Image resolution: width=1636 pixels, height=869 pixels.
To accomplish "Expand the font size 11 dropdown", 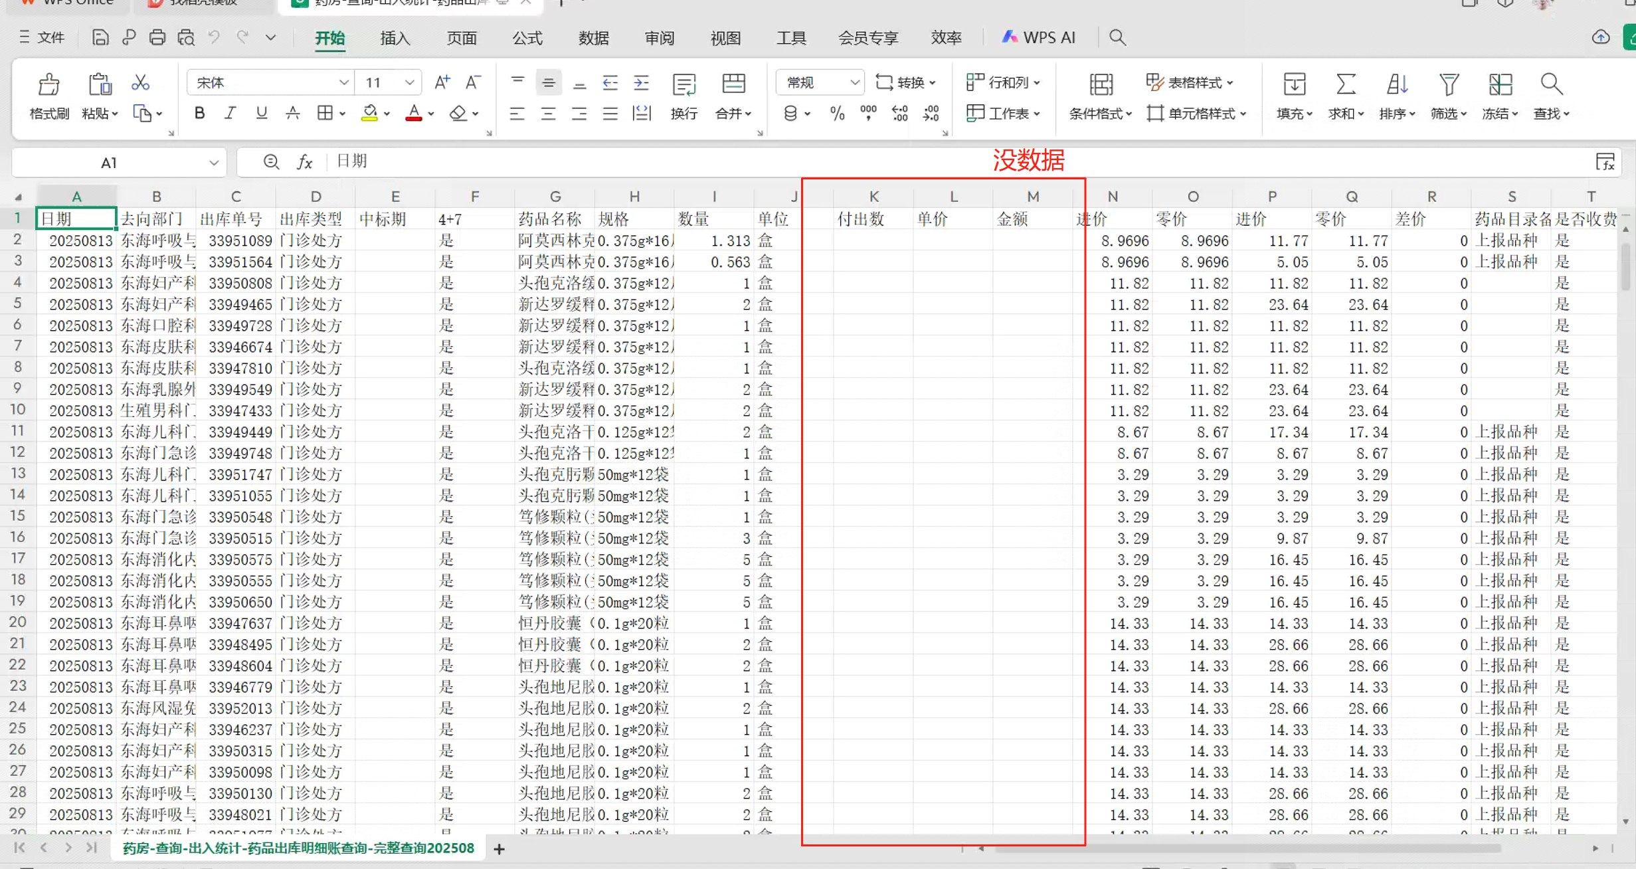I will (410, 82).
